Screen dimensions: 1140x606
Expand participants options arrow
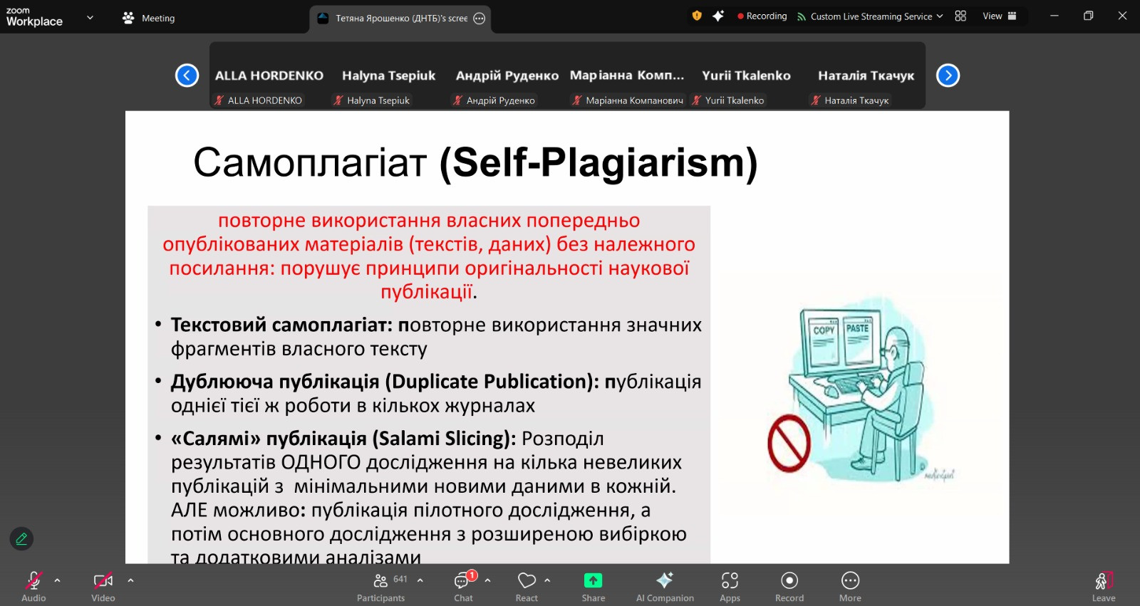(420, 580)
